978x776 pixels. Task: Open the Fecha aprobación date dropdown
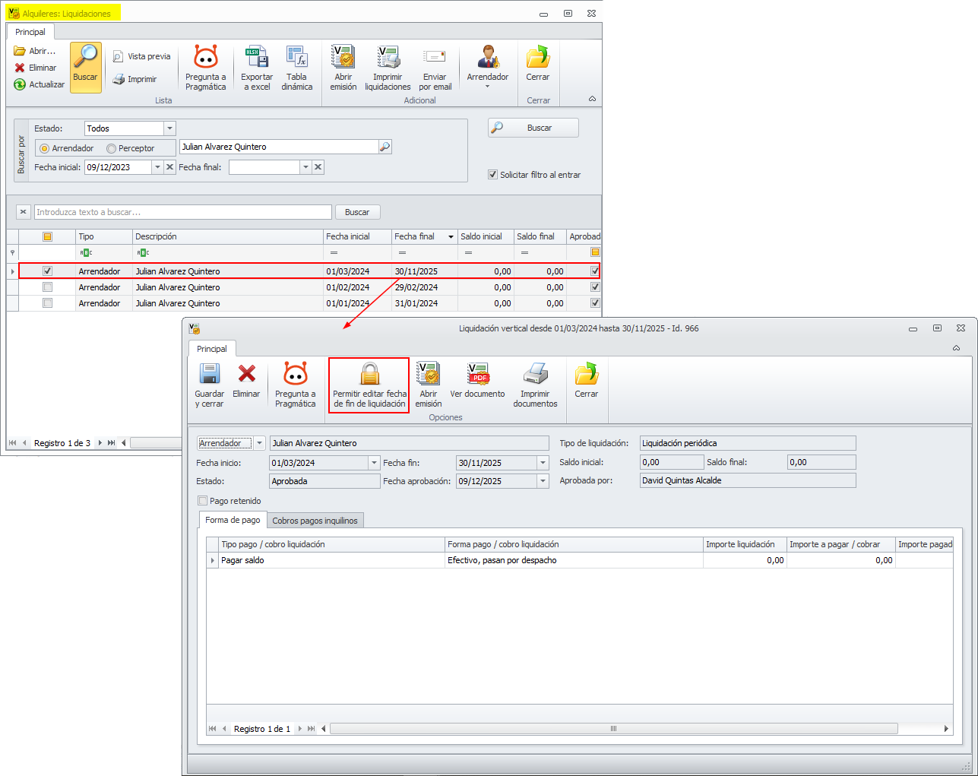click(543, 481)
